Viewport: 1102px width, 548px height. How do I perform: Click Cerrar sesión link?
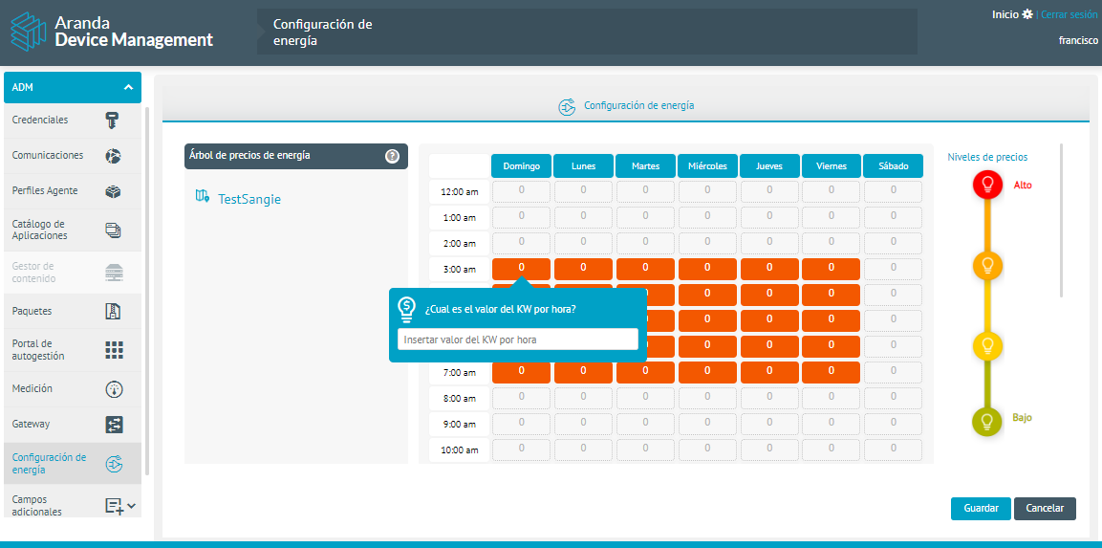(1069, 14)
